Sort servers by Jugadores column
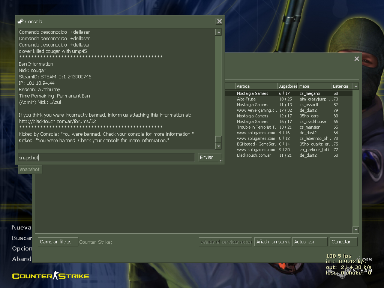Image resolution: width=384 pixels, height=288 pixels. click(x=288, y=86)
